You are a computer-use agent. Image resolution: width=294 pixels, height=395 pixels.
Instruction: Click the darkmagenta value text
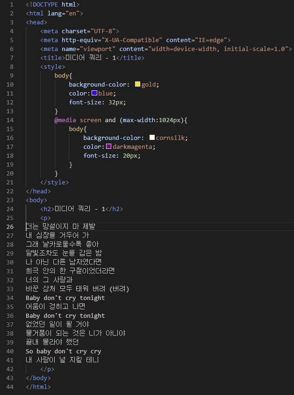[133, 147]
